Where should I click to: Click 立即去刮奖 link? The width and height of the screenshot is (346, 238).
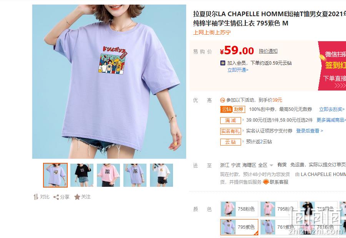tap(332, 109)
